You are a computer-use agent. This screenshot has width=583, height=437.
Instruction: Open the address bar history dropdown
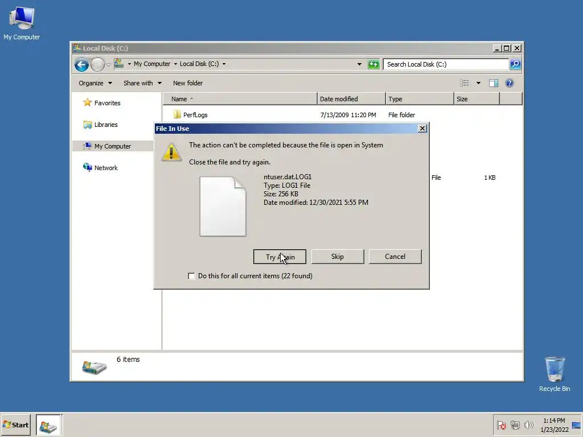[359, 64]
